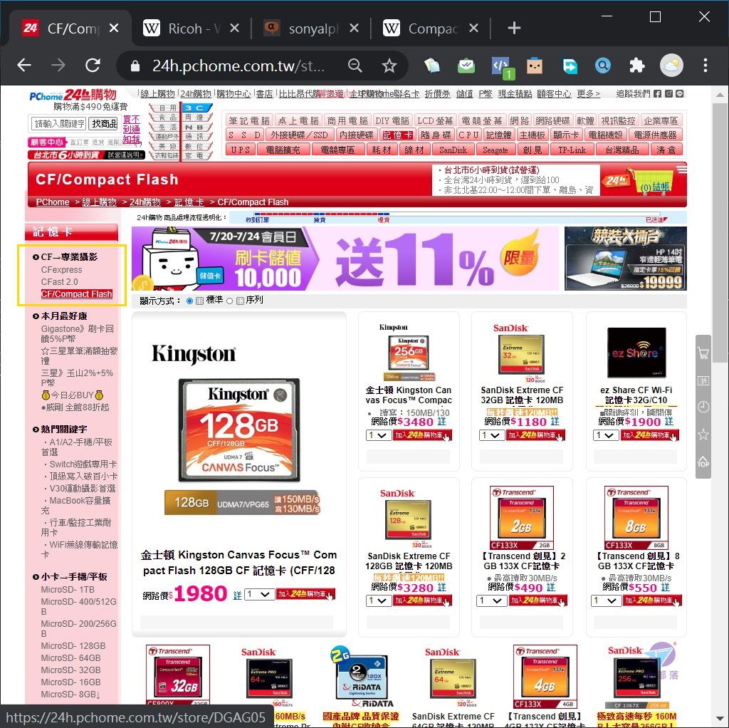Click the hamburger menu icon in red banner

(681, 169)
